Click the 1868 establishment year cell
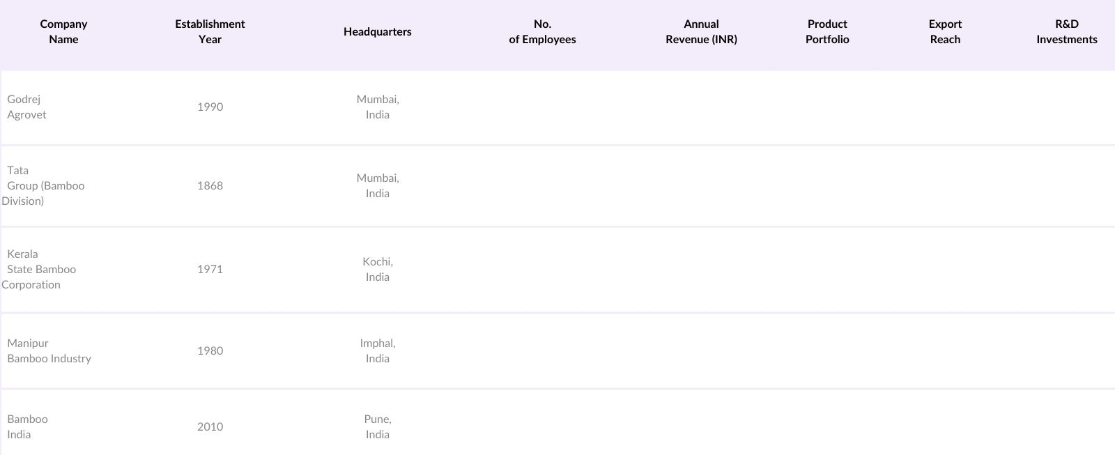Screen dimensions: 1115x455 210,186
